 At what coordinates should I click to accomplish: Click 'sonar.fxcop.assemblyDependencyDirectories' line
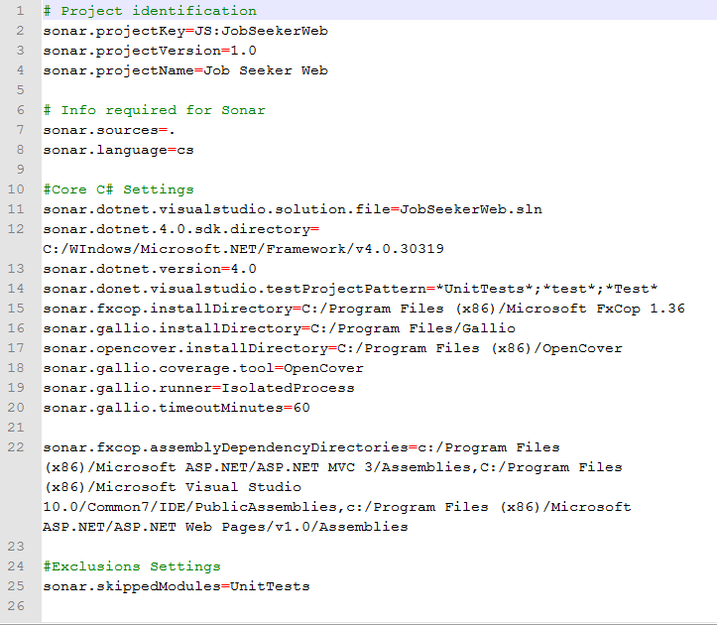(301, 447)
